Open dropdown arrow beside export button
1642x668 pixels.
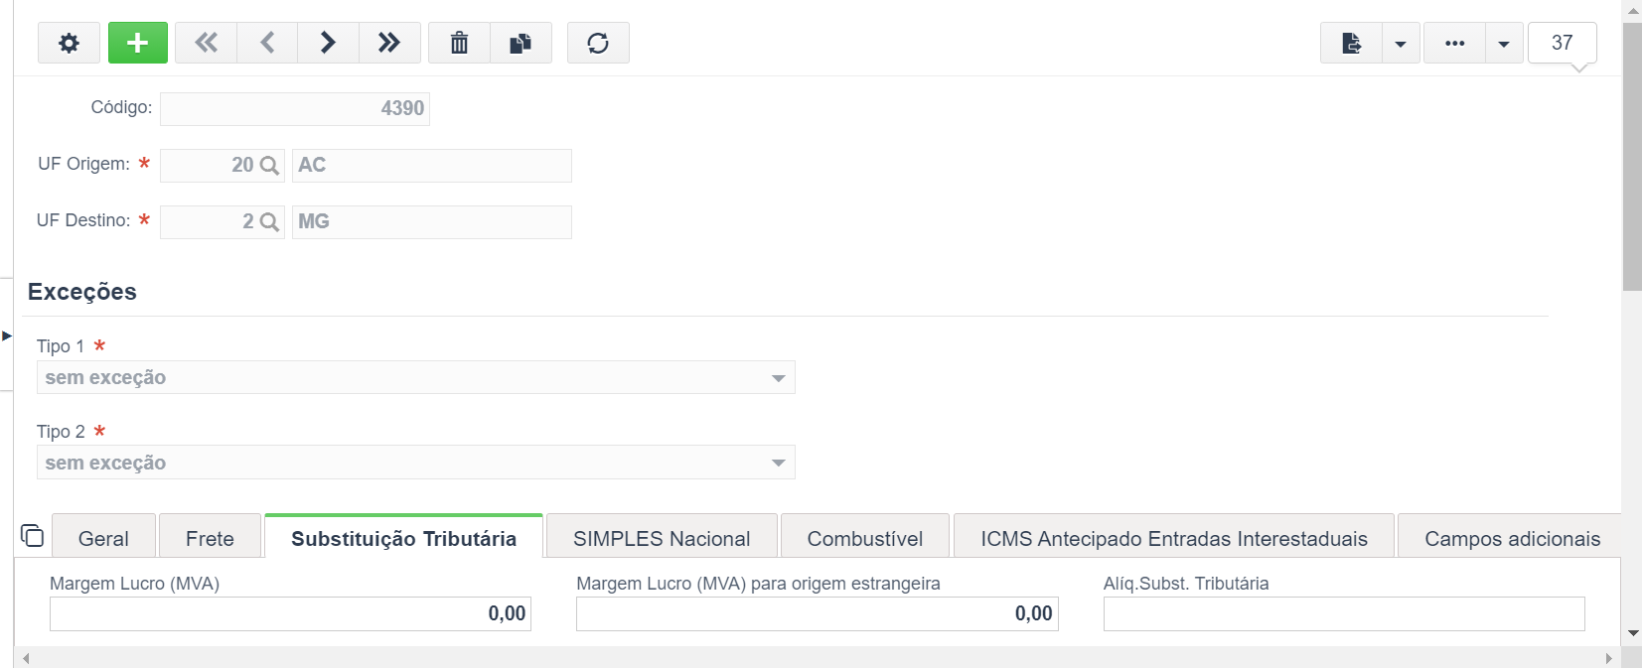coord(1401,43)
